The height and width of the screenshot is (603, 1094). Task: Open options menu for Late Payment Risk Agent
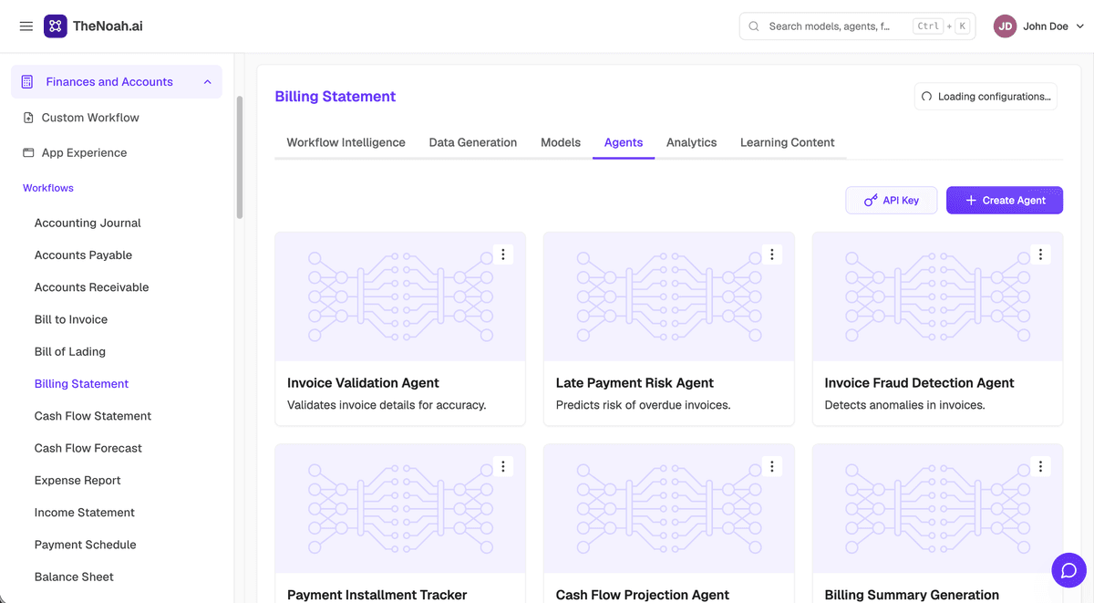[x=771, y=255]
